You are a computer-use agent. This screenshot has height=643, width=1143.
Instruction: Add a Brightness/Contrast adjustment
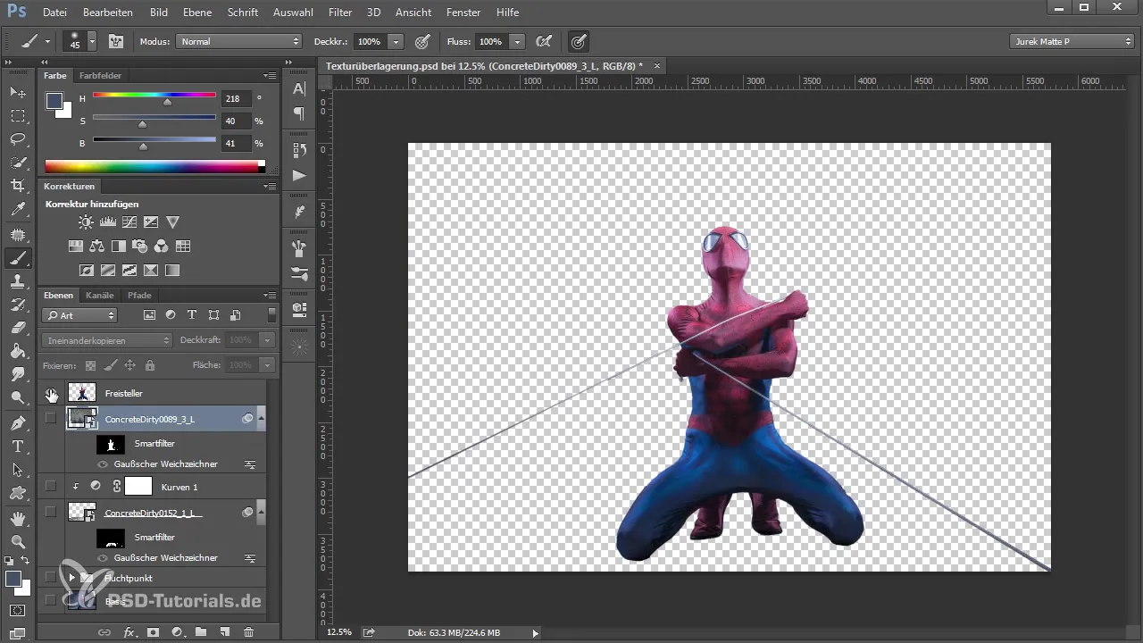[86, 222]
